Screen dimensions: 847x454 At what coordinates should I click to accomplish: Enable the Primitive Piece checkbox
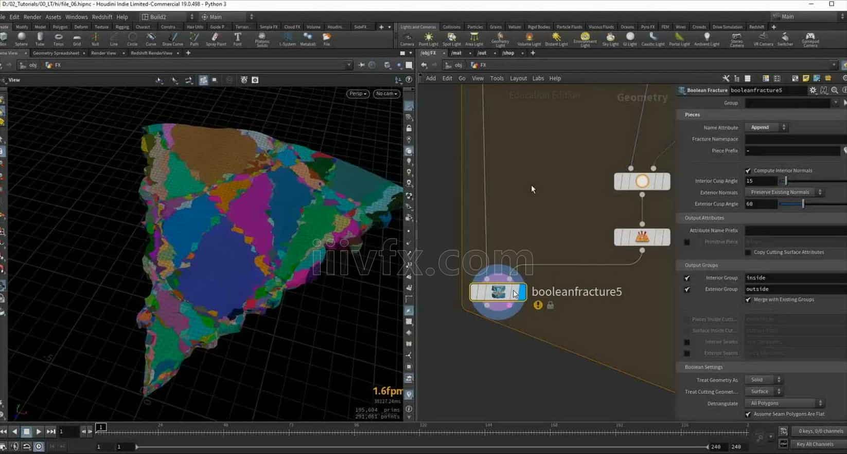(x=687, y=242)
